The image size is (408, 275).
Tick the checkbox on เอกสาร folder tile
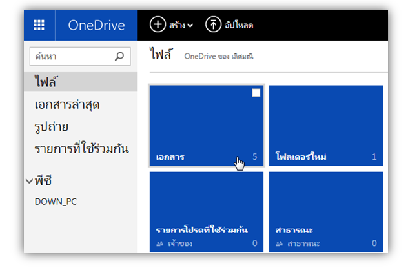pos(256,93)
